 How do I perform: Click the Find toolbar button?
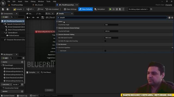[x=40, y=9]
